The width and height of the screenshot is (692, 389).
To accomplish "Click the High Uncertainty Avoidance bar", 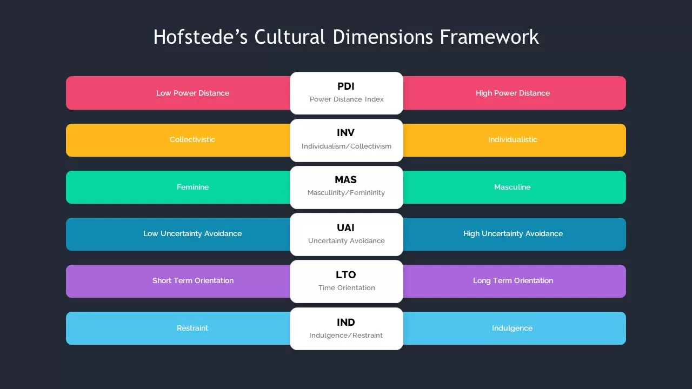I will [514, 234].
